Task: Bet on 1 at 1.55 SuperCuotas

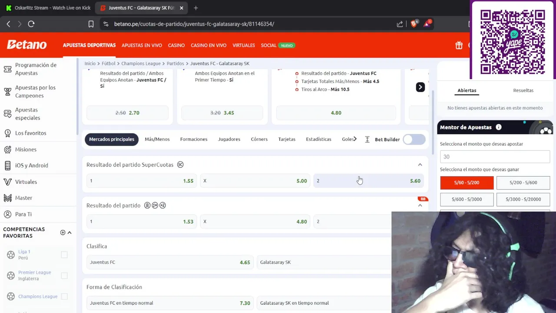Action: pyautogui.click(x=142, y=181)
